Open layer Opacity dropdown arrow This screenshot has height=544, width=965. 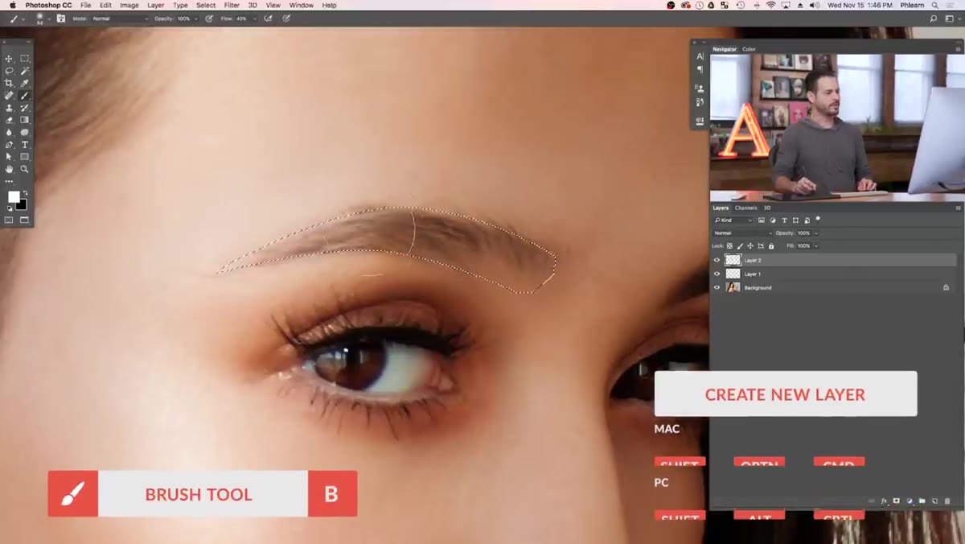[815, 233]
